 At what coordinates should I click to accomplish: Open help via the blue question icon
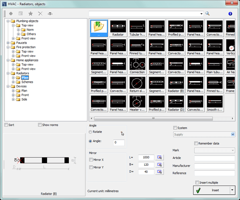tap(230, 14)
